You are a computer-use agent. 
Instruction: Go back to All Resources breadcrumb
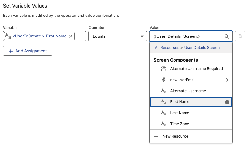[167, 48]
